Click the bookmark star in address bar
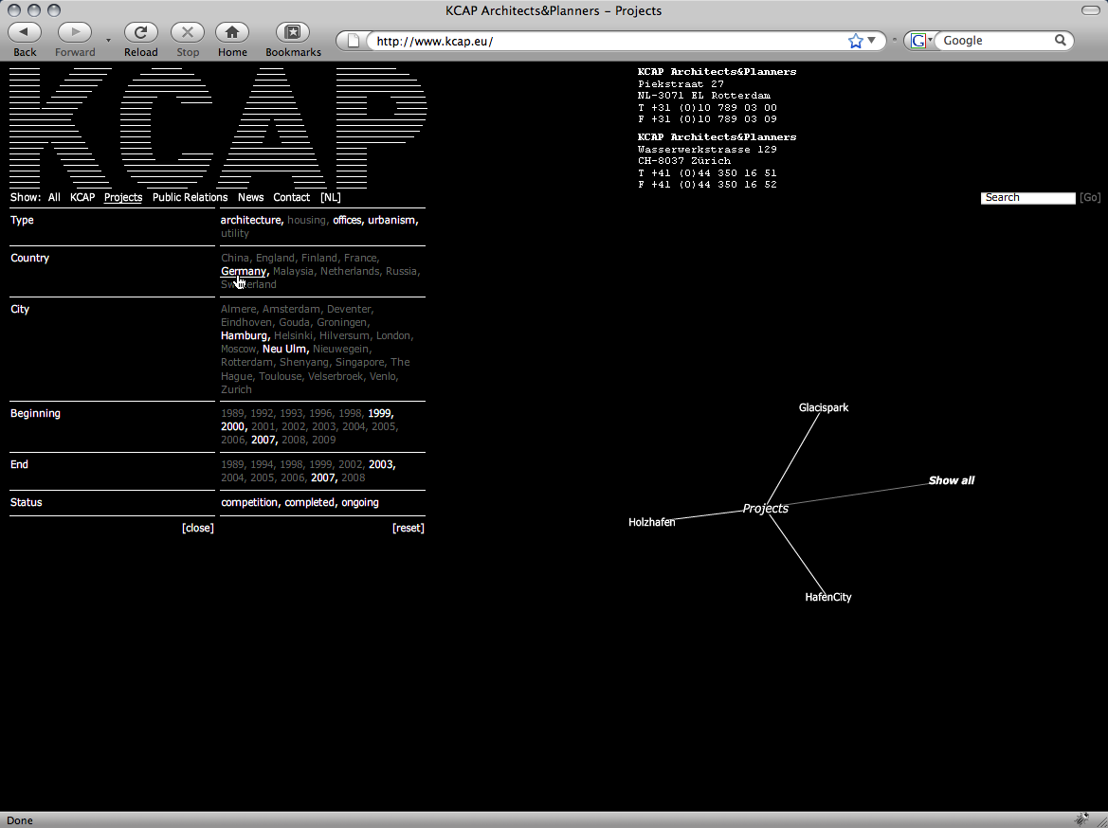This screenshot has width=1108, height=828. [856, 41]
